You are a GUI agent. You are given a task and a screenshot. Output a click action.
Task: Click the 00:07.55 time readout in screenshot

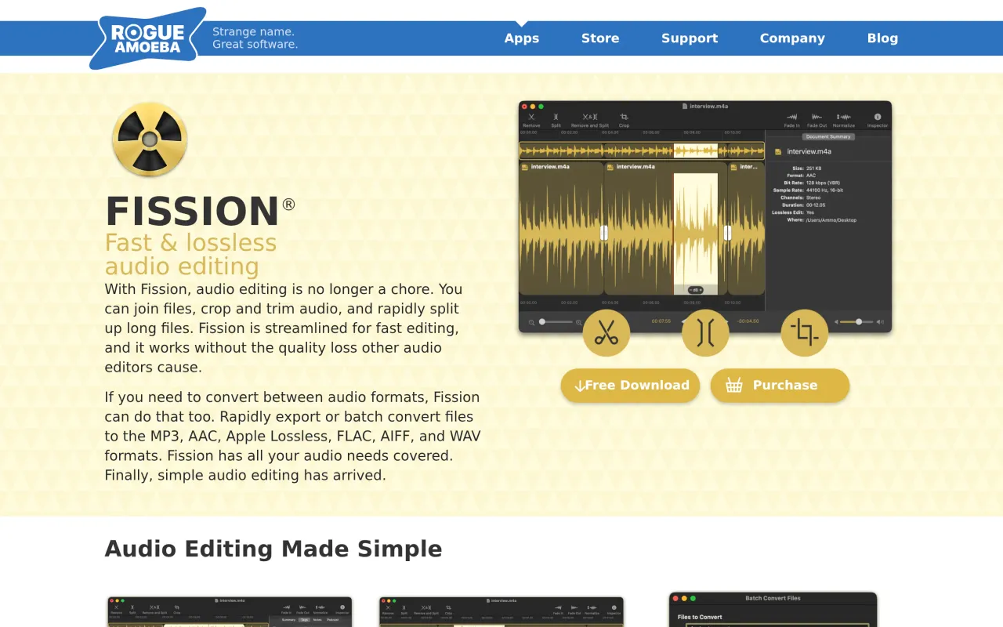[661, 321]
